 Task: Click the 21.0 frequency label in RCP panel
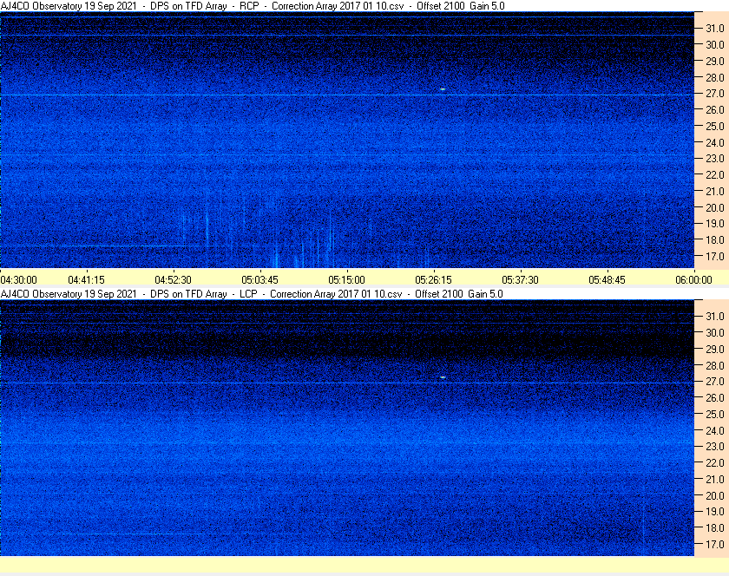[x=715, y=191]
